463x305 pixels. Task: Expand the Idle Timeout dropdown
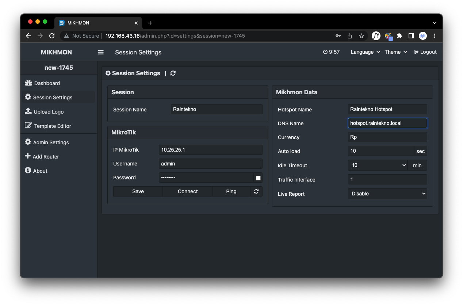pos(378,165)
